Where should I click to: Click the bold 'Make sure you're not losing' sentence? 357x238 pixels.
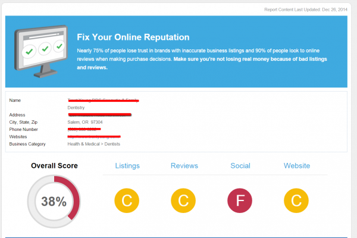pos(202,63)
